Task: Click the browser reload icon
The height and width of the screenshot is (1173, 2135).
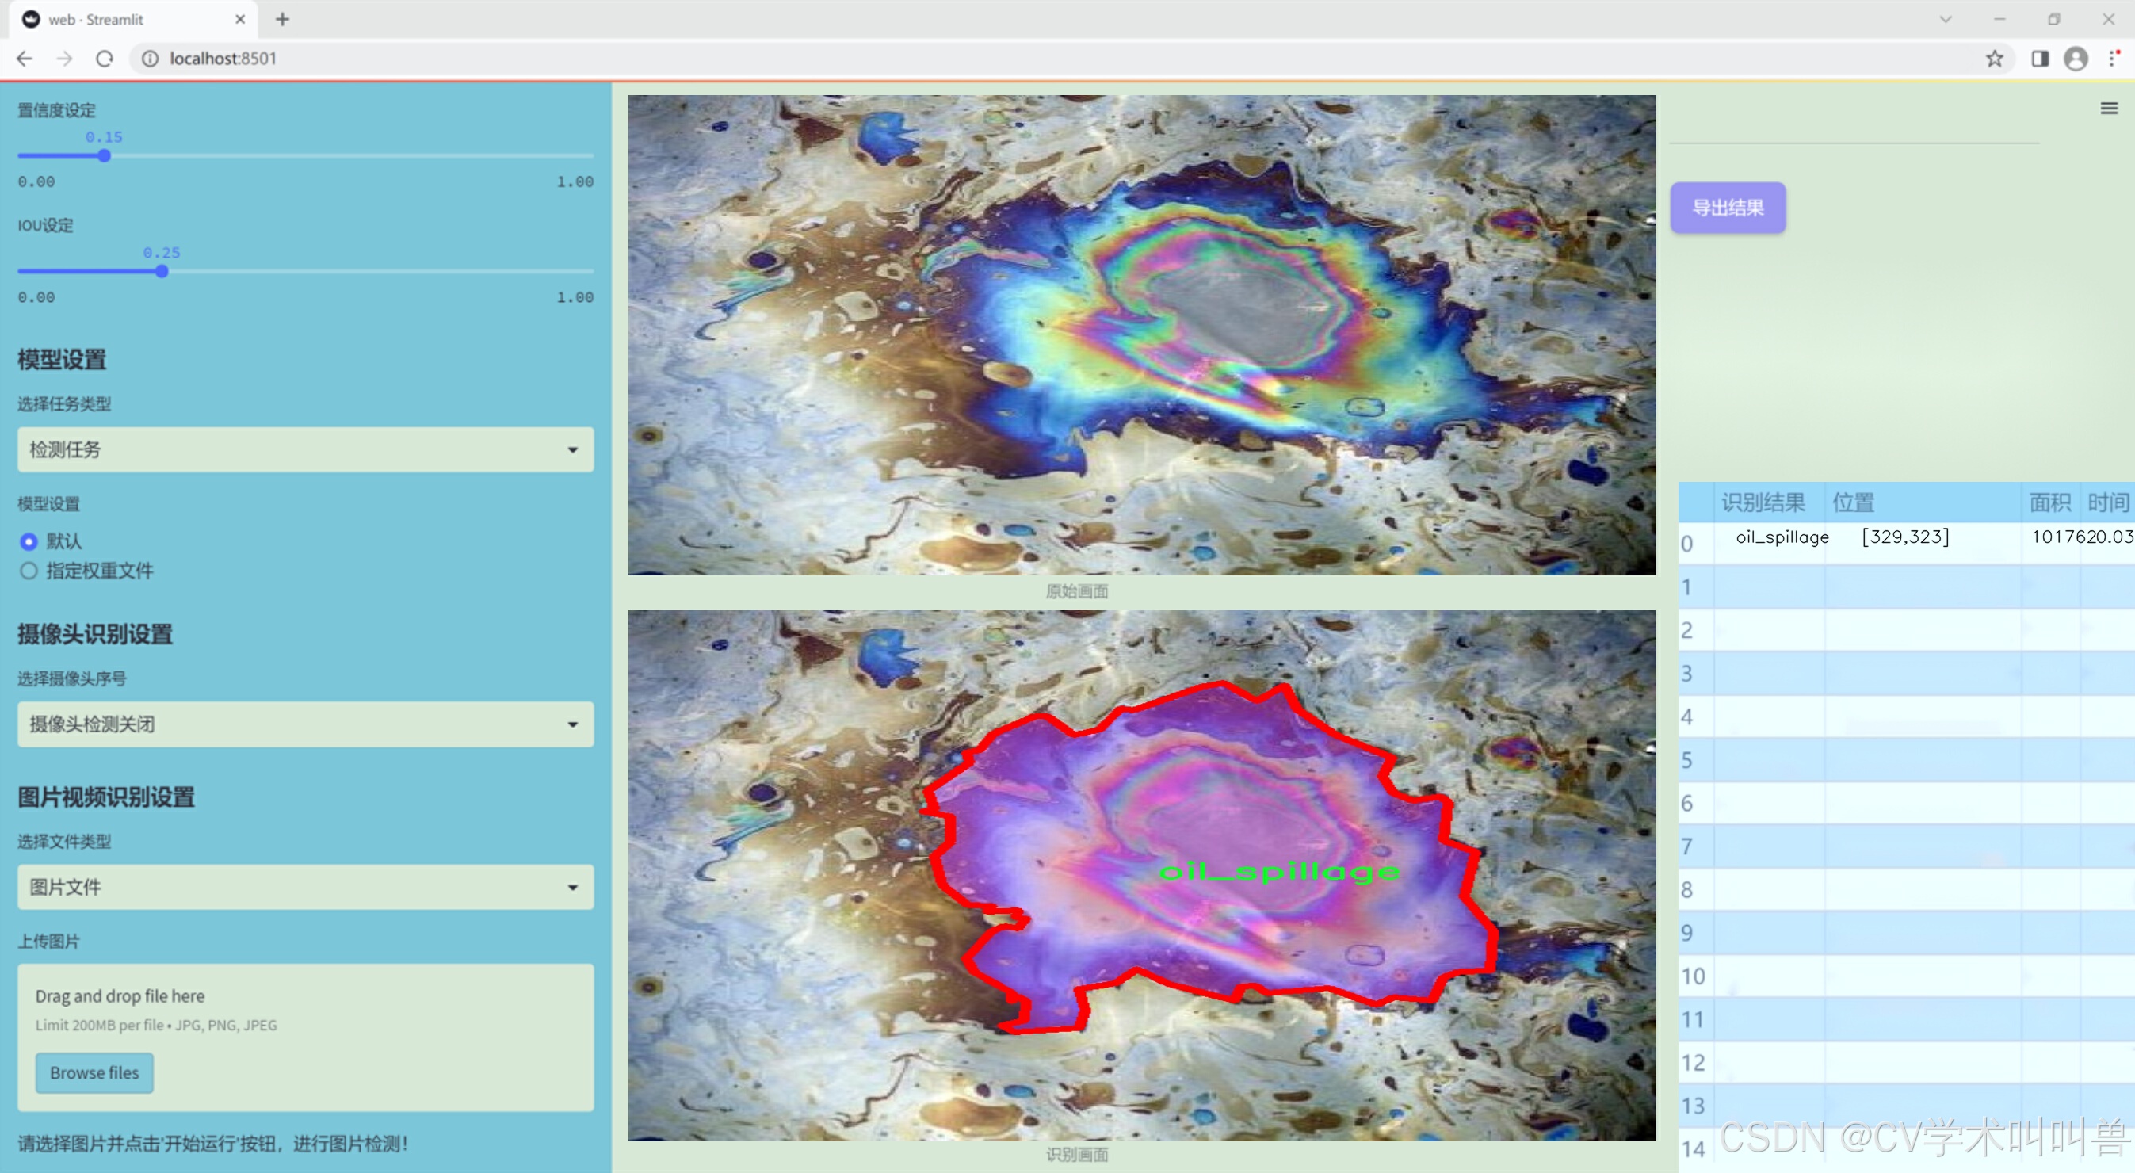Action: (x=105, y=58)
